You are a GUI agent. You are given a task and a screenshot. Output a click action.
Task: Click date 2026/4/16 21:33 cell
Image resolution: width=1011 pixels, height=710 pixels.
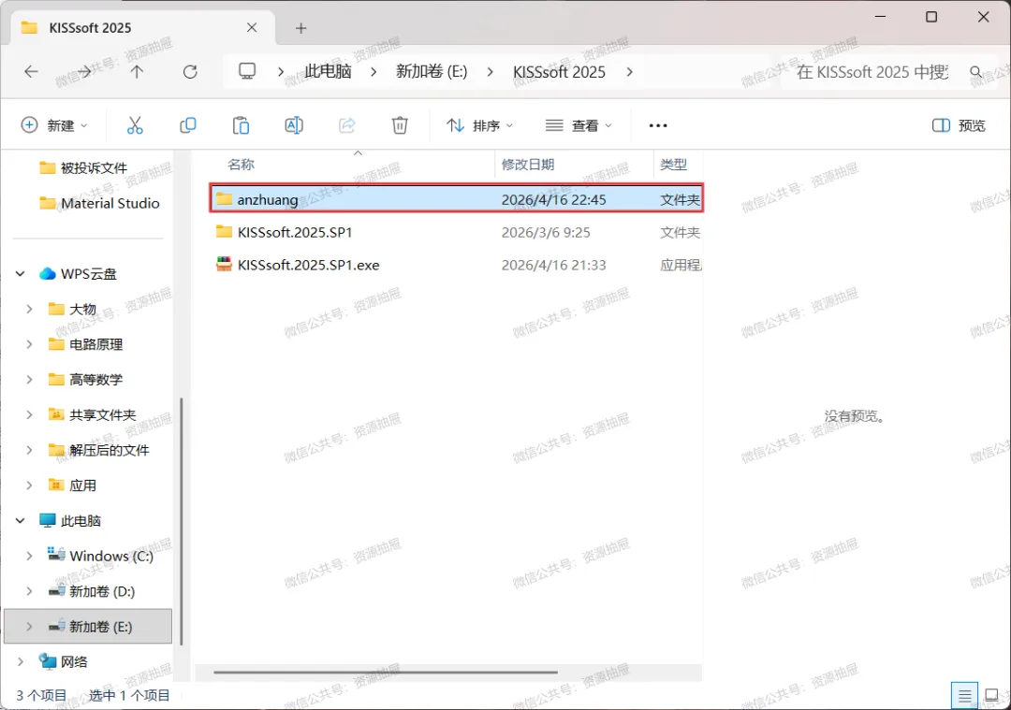point(553,265)
